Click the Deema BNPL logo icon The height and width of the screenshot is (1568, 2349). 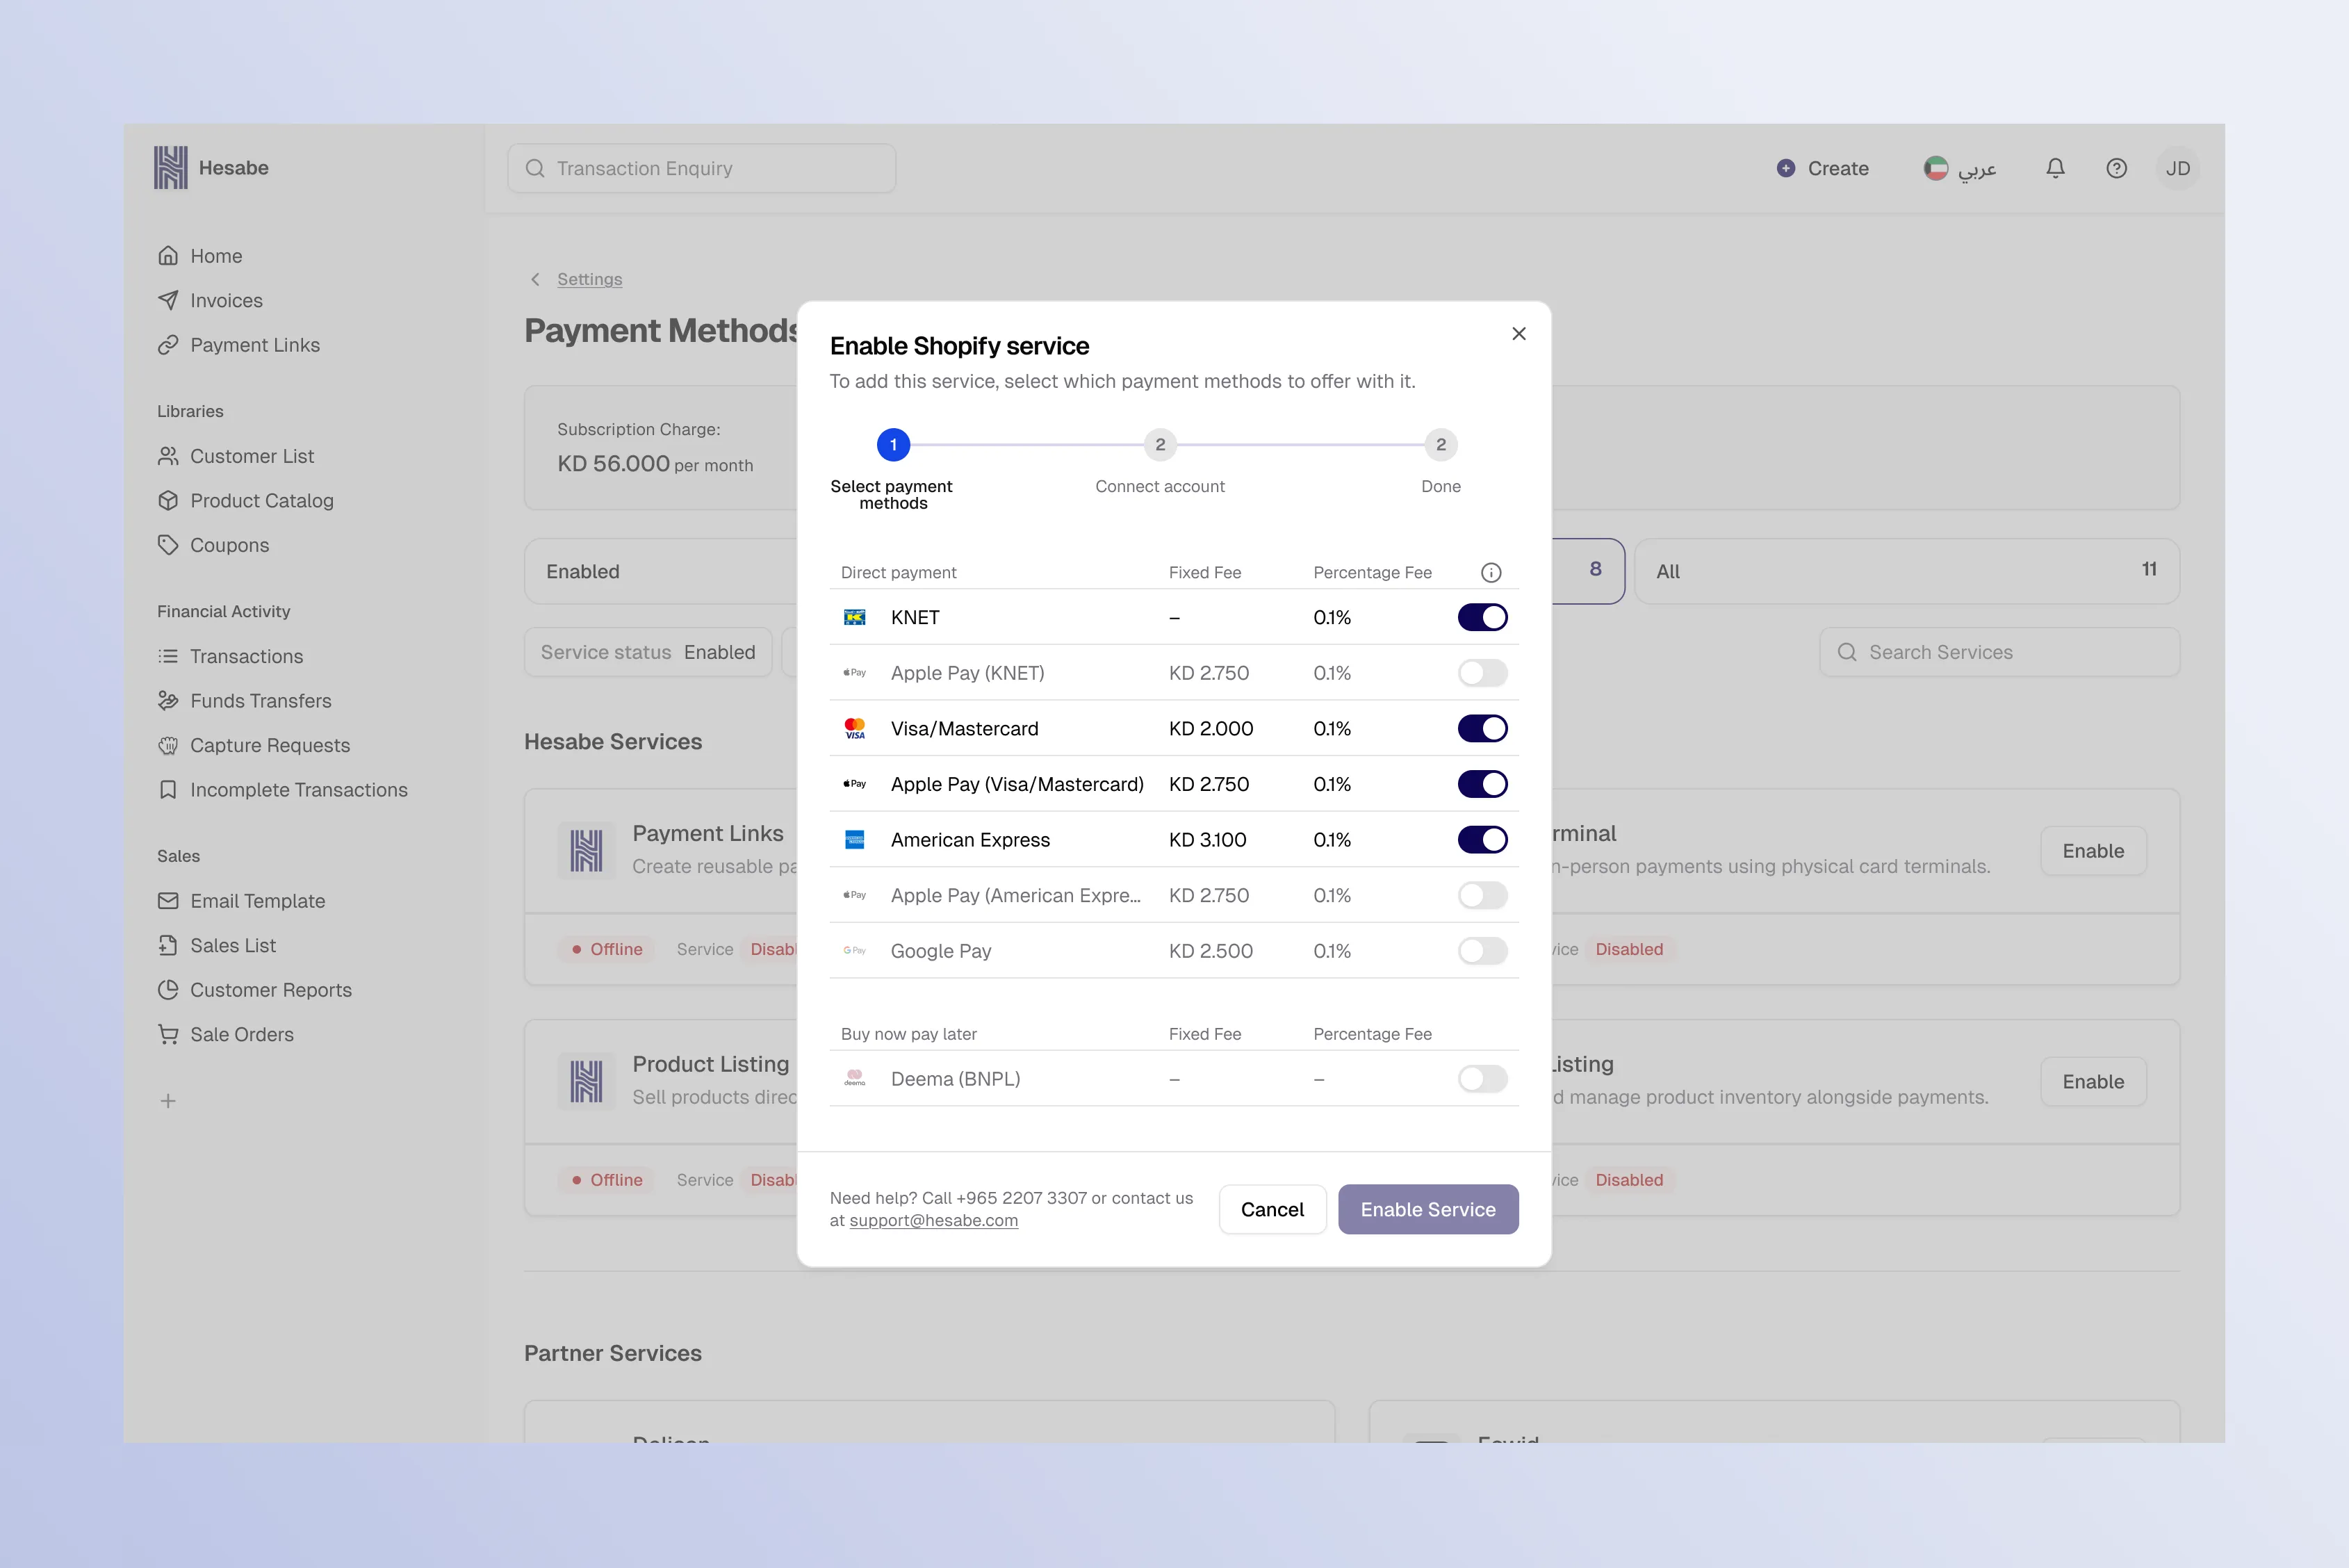pos(854,1078)
